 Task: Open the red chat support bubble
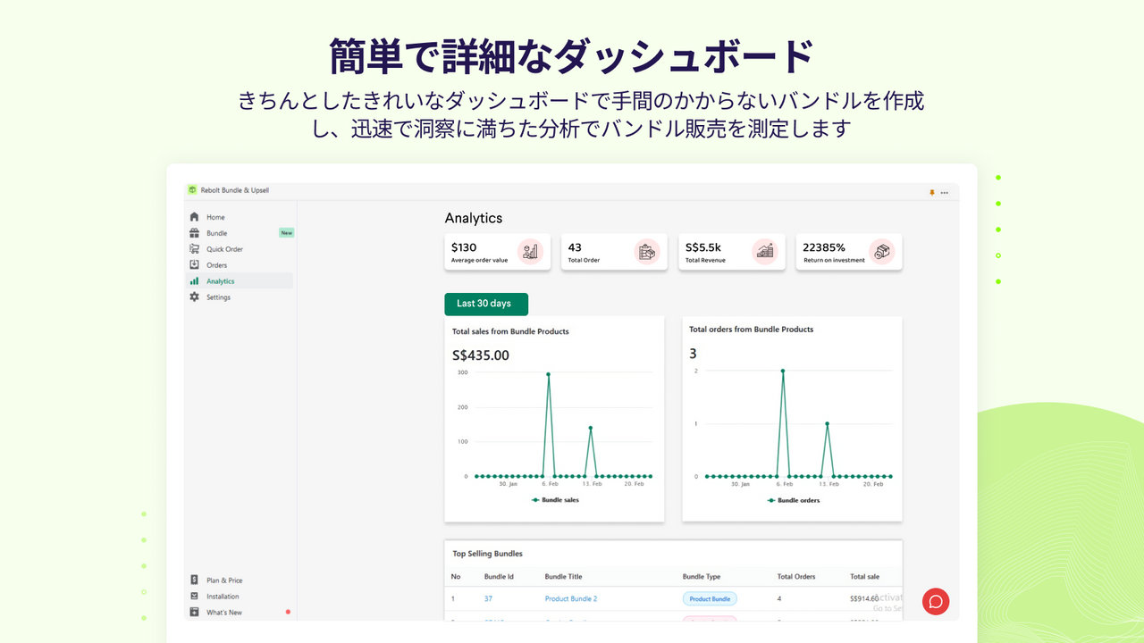[x=936, y=601]
